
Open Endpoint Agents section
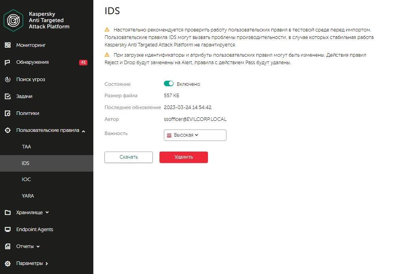tap(35, 230)
